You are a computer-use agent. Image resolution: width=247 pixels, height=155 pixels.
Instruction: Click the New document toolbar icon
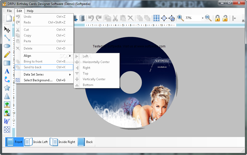[9, 18]
